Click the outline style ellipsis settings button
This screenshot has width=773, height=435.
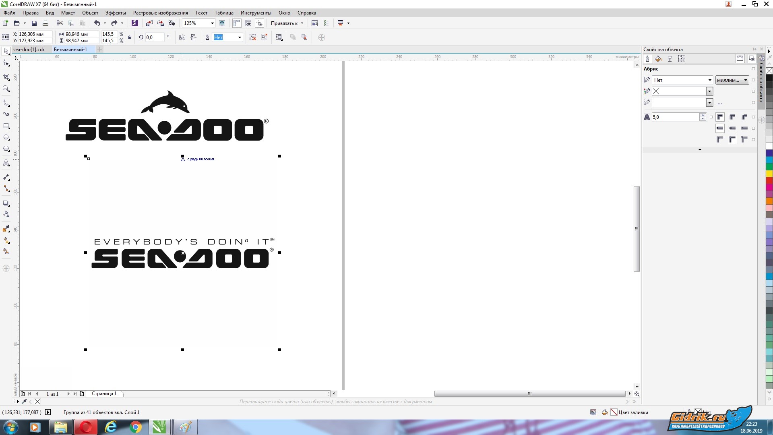pos(720,103)
